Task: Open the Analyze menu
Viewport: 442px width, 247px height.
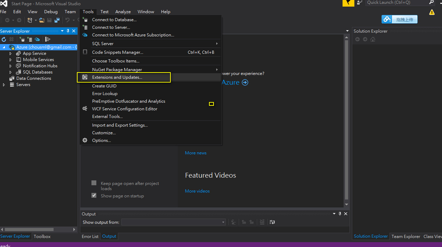Action: coord(123,11)
